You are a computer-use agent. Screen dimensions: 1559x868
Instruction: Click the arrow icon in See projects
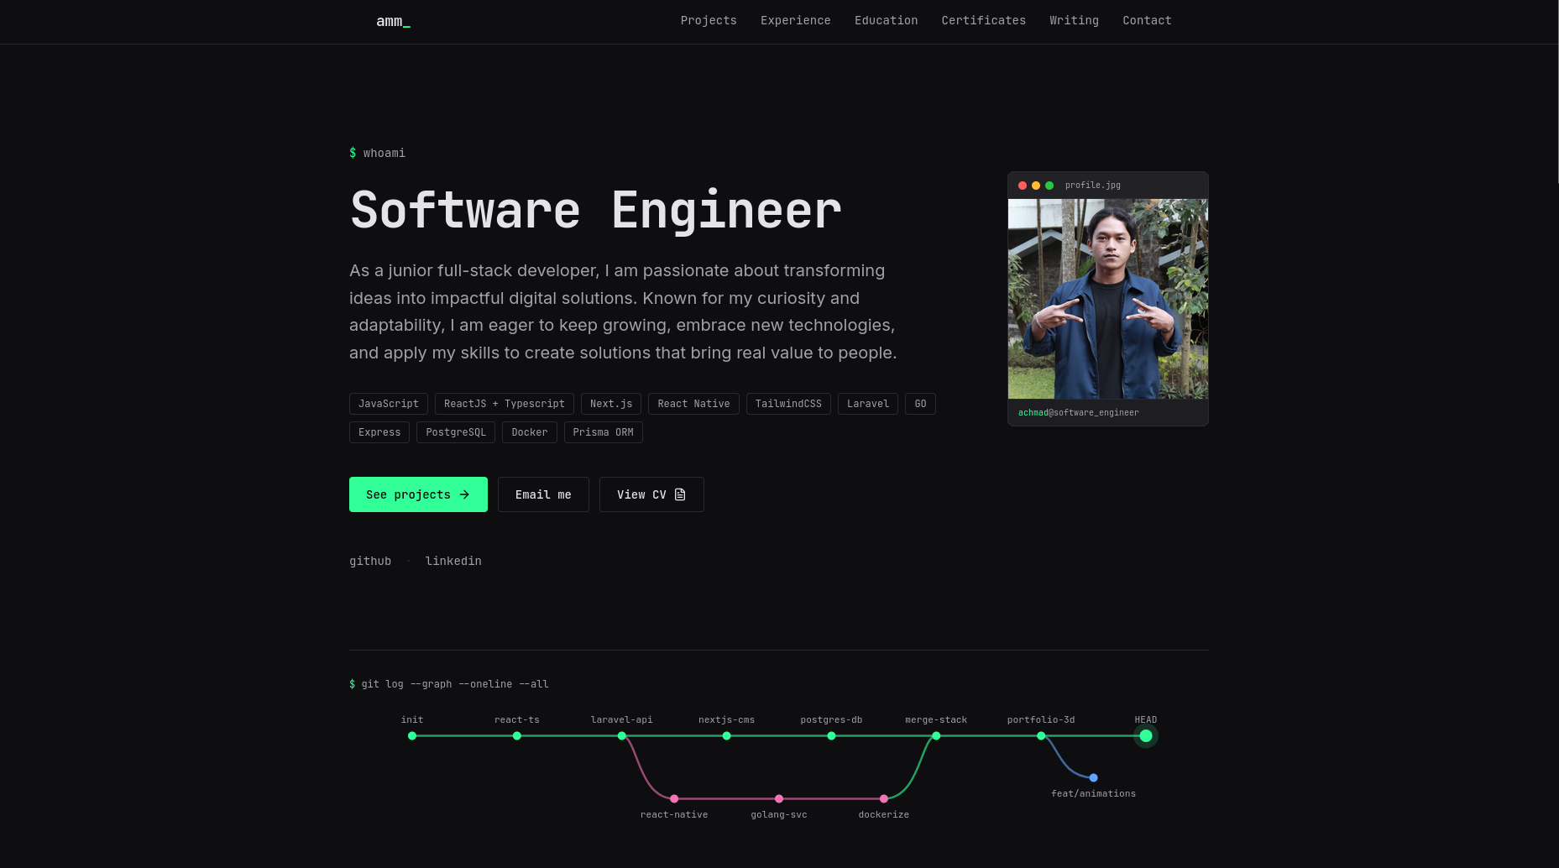464,494
